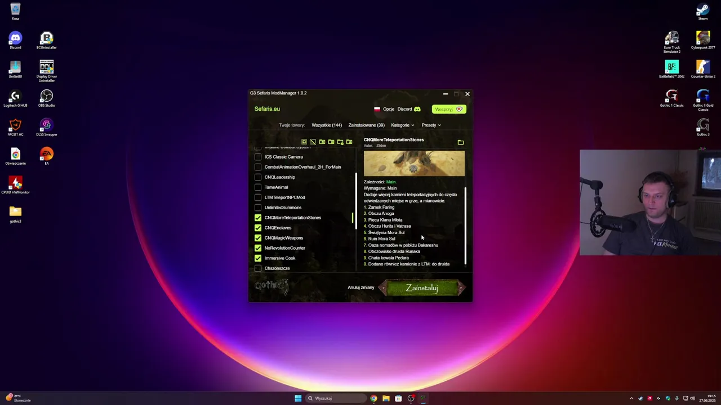This screenshot has height=405, width=721.
Task: Click the CNQMoreTeleportationStones preview image
Action: click(x=414, y=163)
